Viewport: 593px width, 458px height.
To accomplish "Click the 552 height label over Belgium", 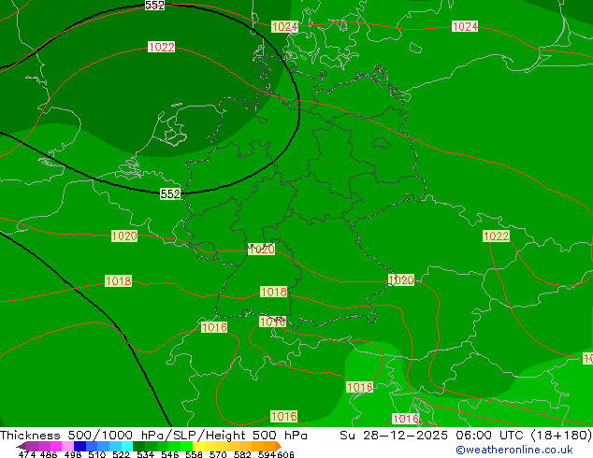I will [170, 193].
